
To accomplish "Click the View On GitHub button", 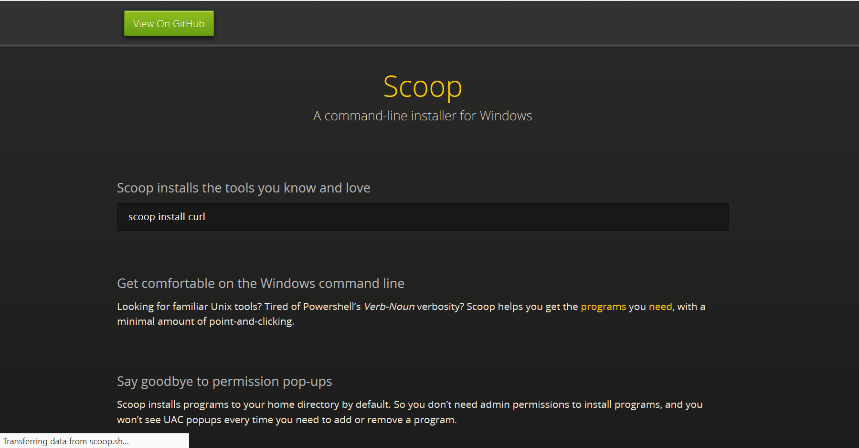I will pyautogui.click(x=169, y=23).
